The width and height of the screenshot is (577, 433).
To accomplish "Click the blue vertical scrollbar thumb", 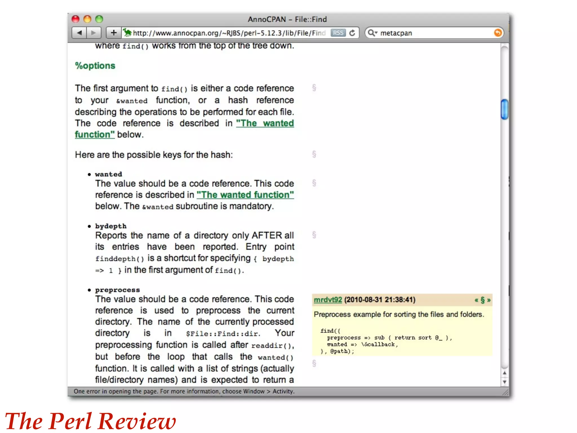I will [x=505, y=109].
